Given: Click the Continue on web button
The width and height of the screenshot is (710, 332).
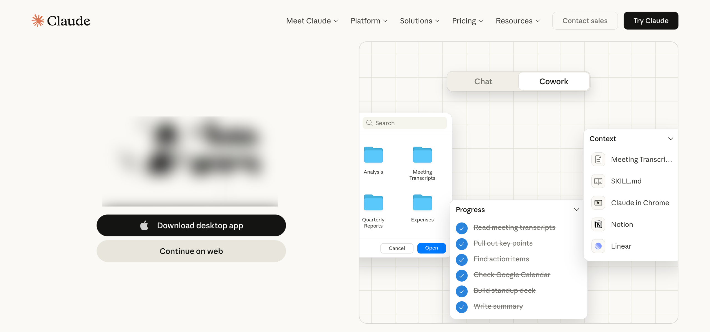Looking at the screenshot, I should click(x=191, y=251).
